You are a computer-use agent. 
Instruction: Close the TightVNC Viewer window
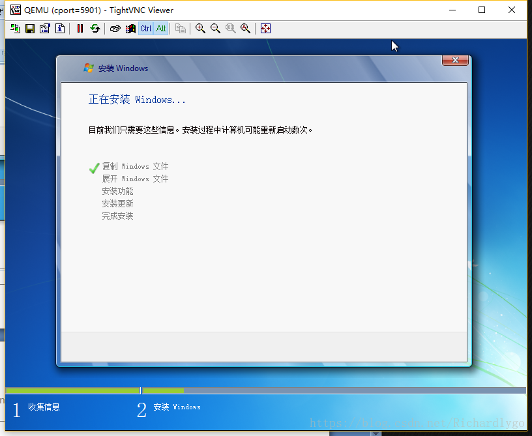(x=512, y=10)
